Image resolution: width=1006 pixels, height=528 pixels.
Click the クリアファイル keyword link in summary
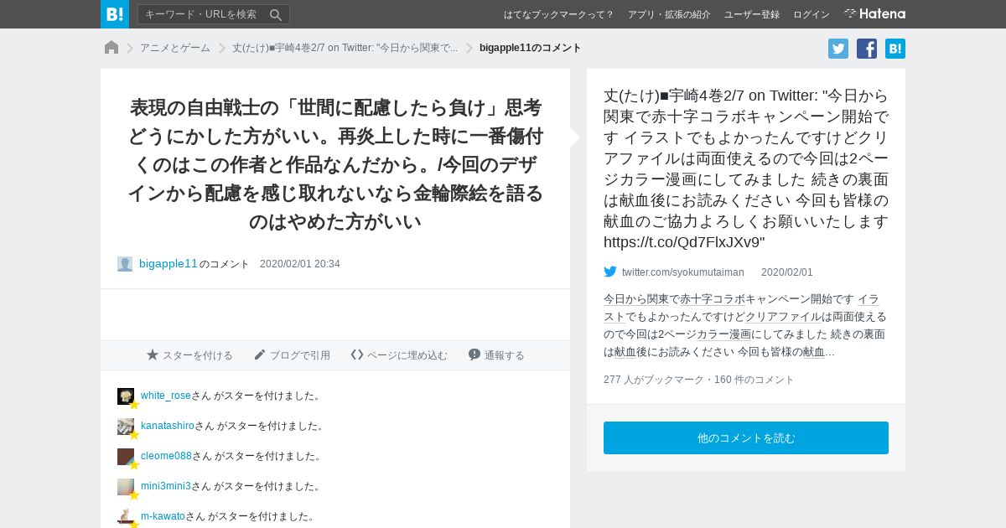point(784,317)
